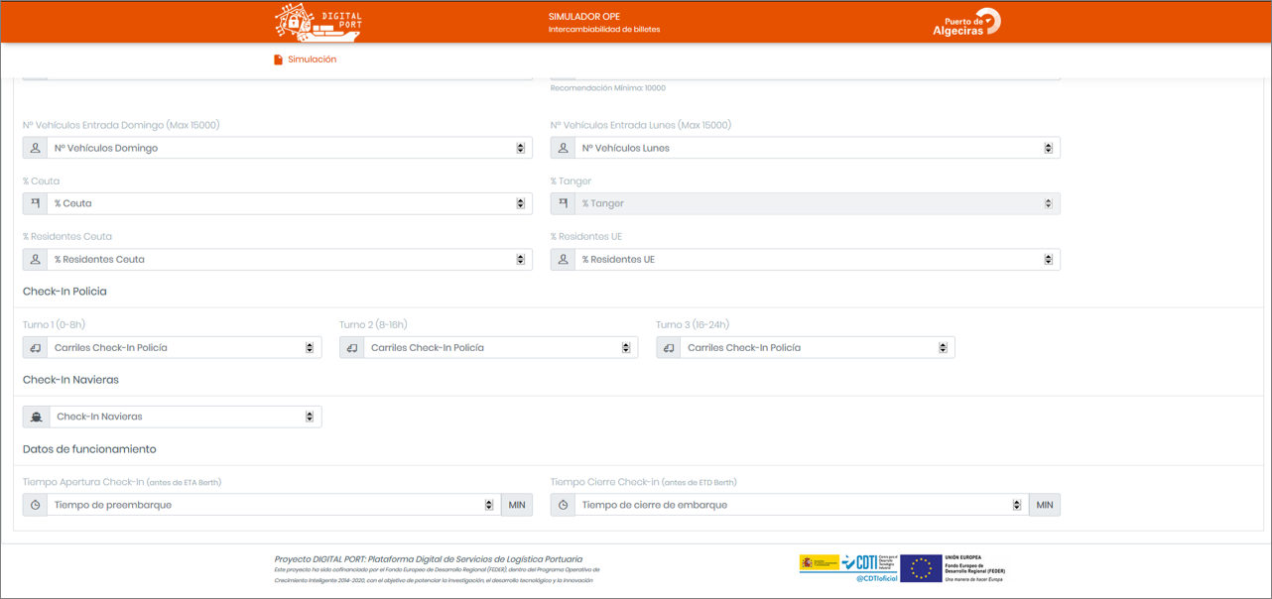Click the person icon beside % Residentes Ceuta
This screenshot has height=599, width=1272.
(x=35, y=259)
